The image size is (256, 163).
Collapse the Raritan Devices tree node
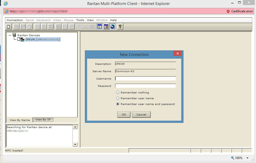10,35
